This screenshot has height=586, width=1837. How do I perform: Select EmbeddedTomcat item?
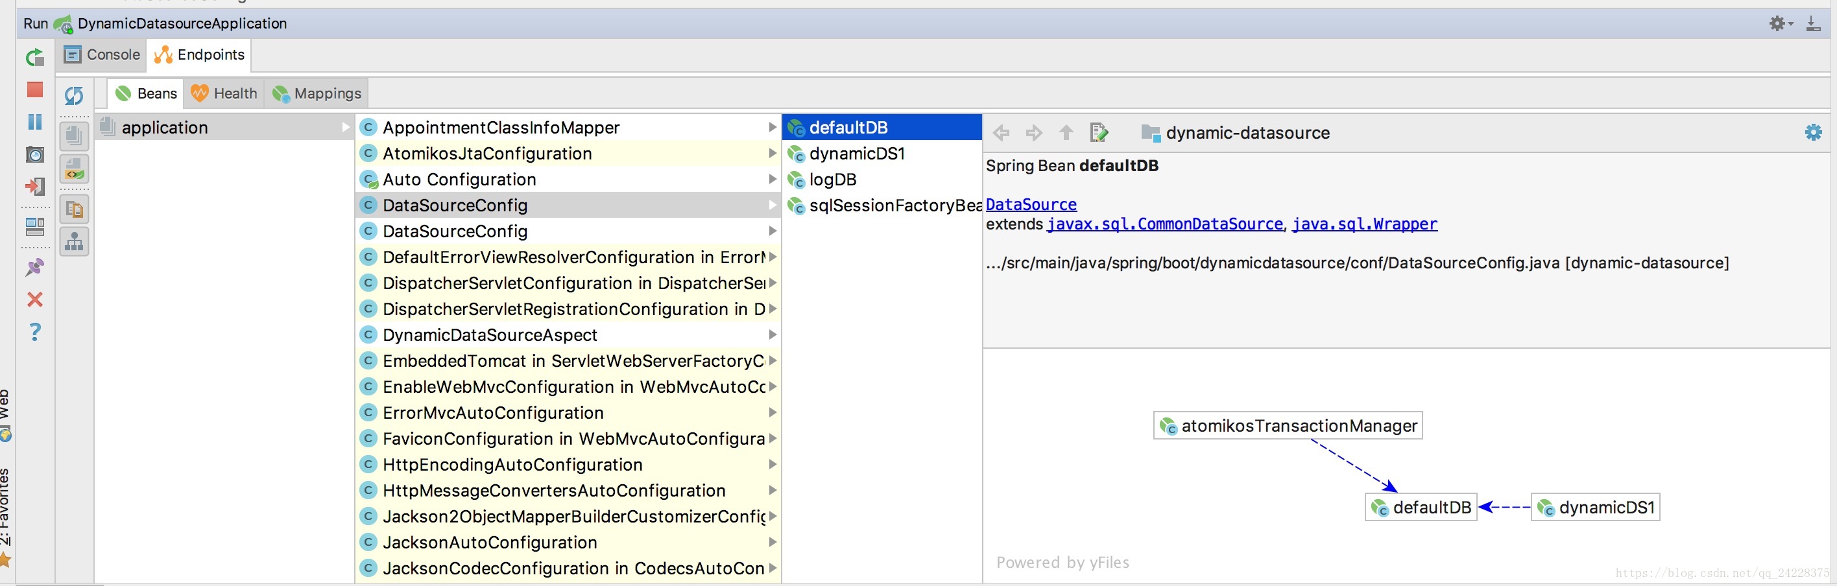[x=568, y=360]
